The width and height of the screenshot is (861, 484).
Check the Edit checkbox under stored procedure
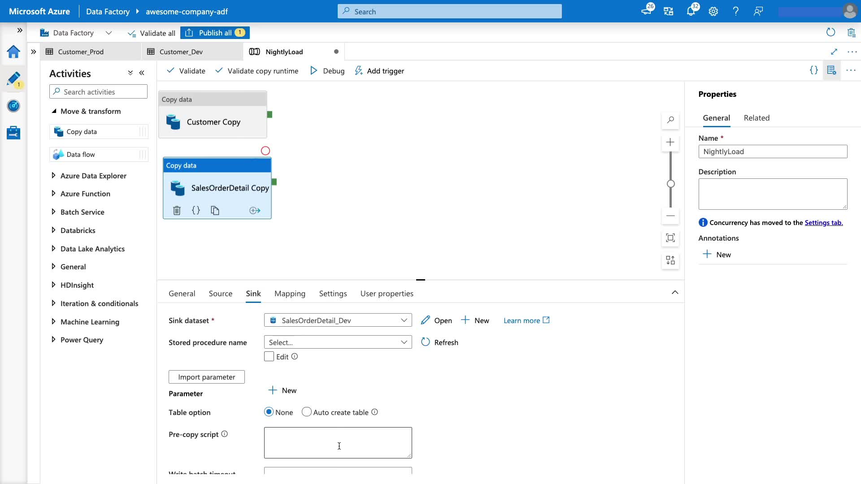[269, 357]
